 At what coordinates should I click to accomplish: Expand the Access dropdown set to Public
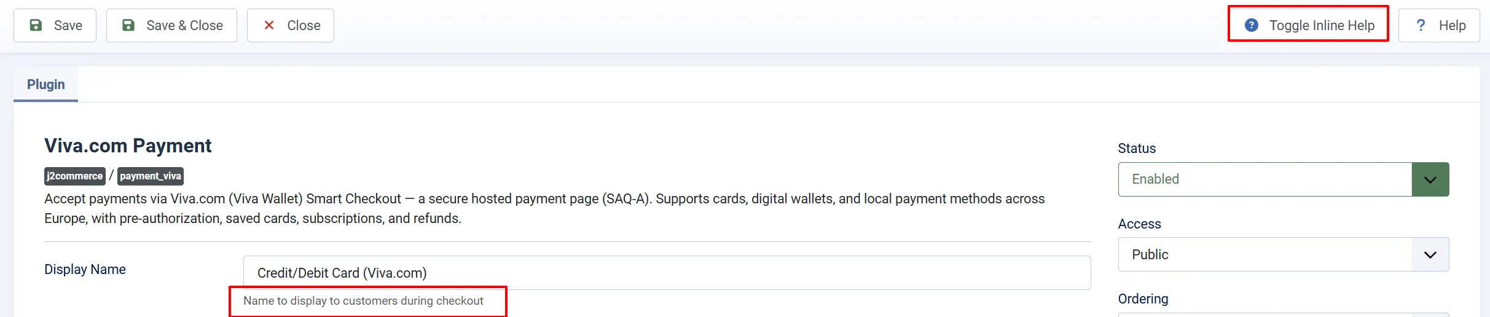point(1284,254)
